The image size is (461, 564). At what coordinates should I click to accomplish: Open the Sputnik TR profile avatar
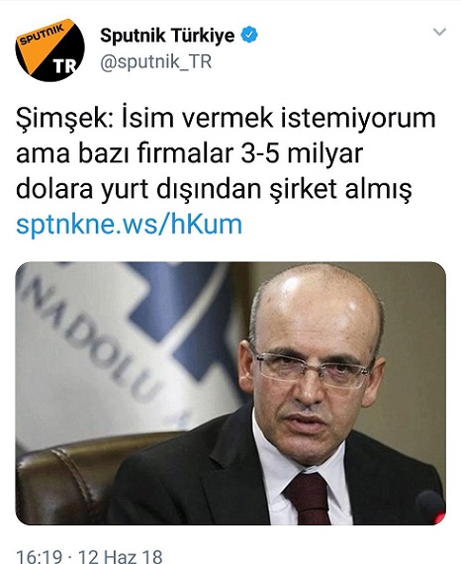click(50, 50)
